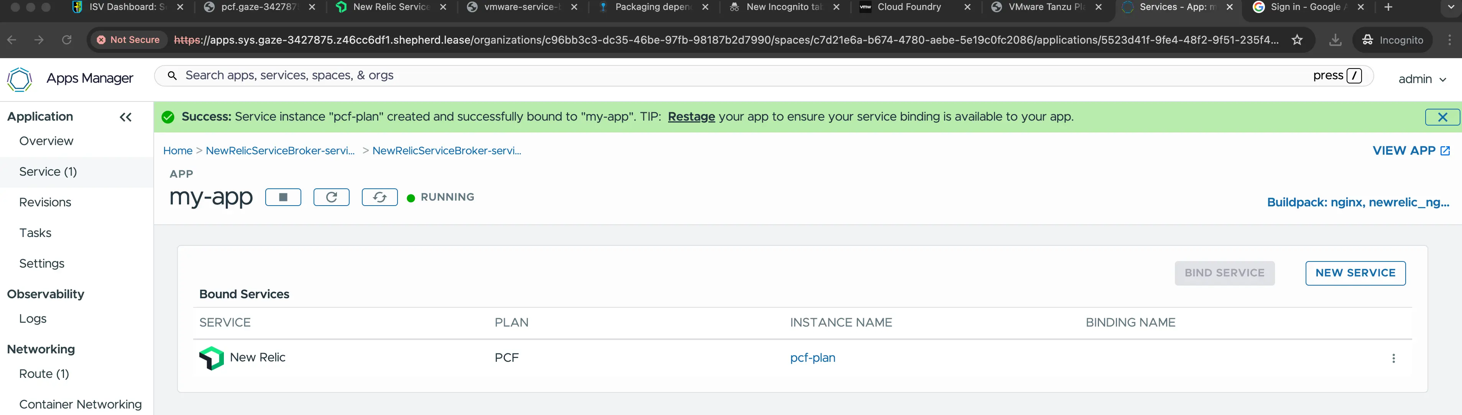Focus the search apps and services field

tap(738, 76)
